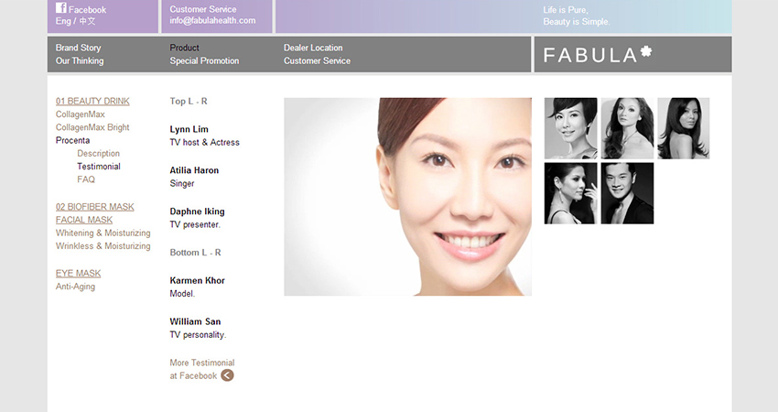The image size is (778, 412).
Task: Click the TV personality caption
Action: point(198,335)
